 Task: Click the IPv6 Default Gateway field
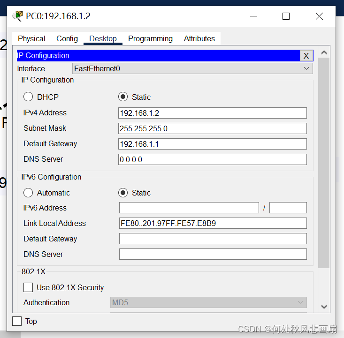213,239
